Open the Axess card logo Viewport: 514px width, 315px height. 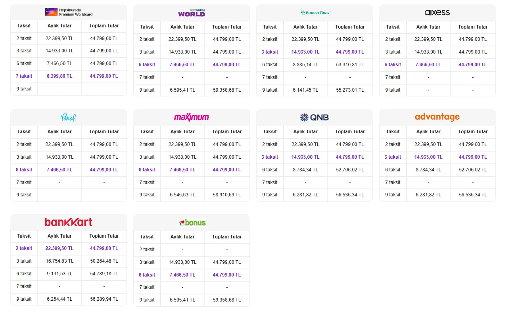437,12
